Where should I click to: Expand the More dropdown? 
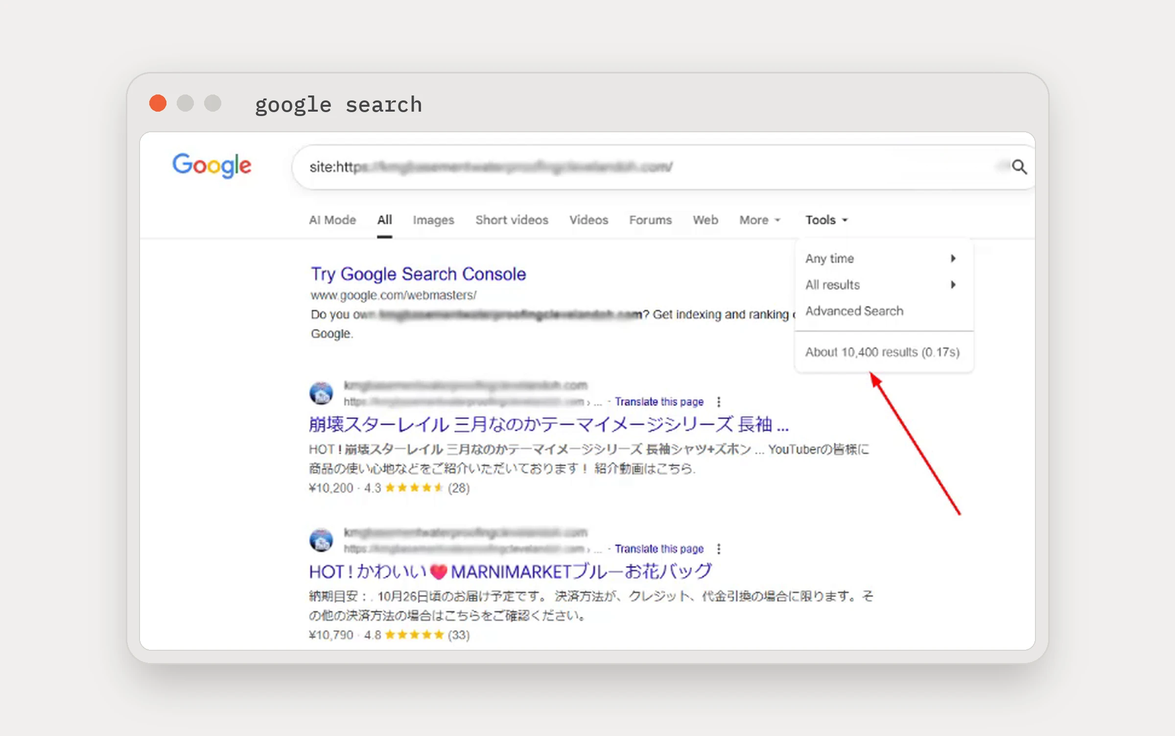point(759,220)
